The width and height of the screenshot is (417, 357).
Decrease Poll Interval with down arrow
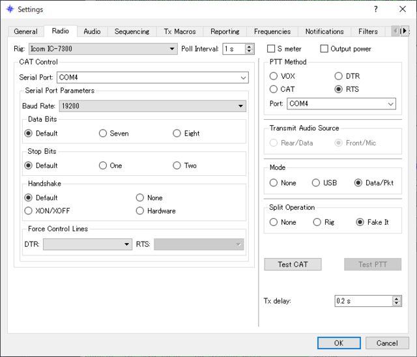[x=249, y=51]
